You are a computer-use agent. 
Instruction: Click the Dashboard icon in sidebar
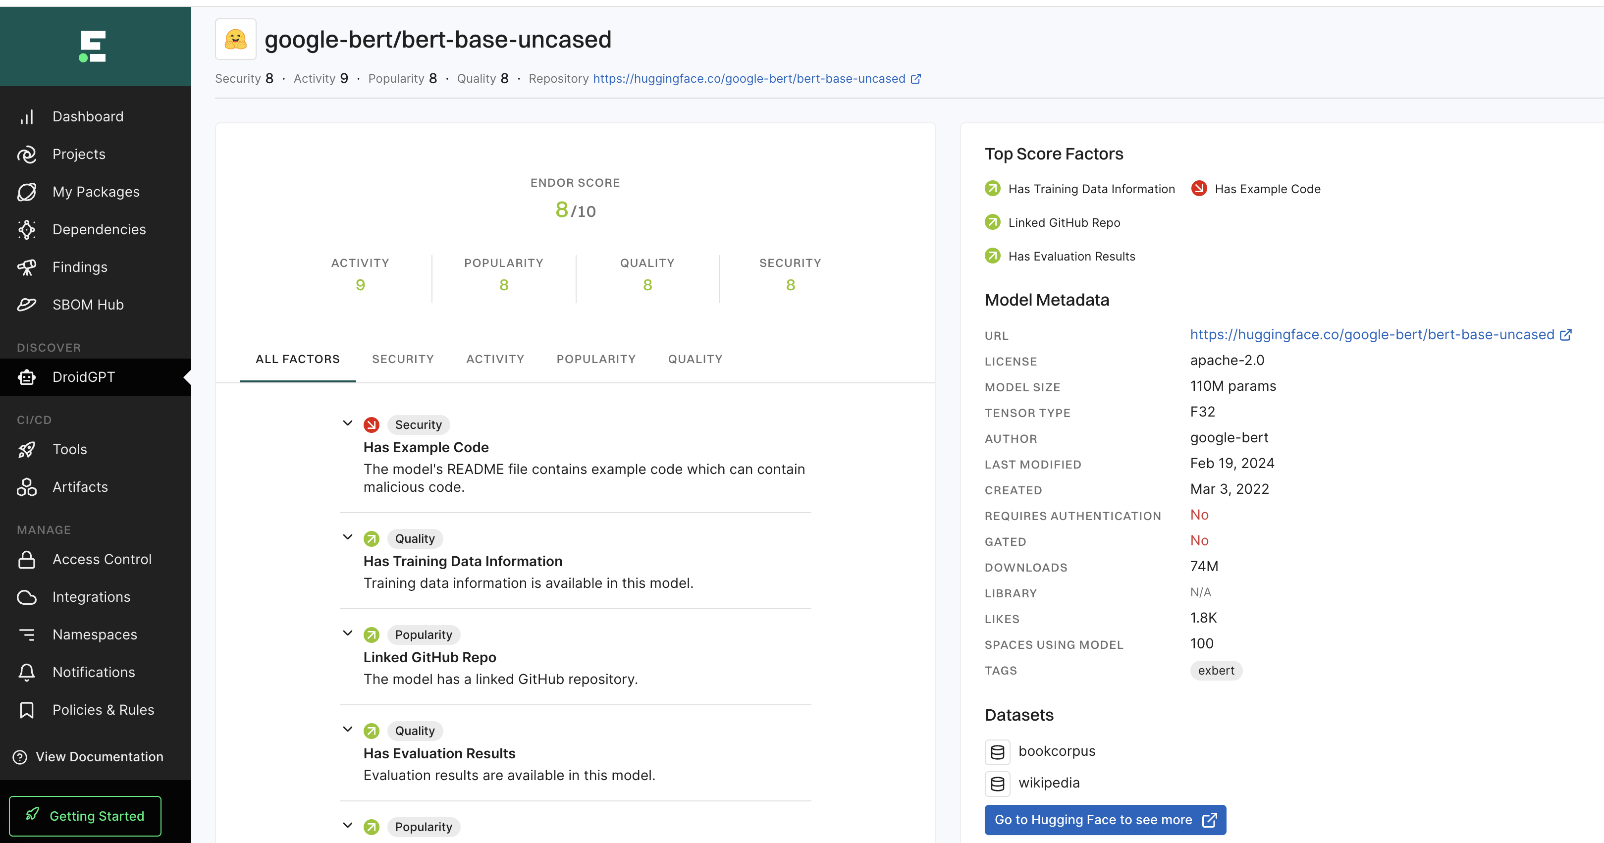28,116
